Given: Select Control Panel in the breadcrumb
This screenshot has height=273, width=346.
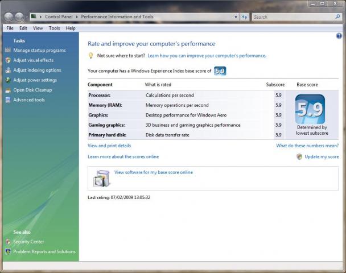Looking at the screenshot, I should [59, 16].
